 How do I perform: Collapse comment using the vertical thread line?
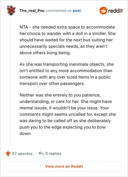[x=11, y=81]
